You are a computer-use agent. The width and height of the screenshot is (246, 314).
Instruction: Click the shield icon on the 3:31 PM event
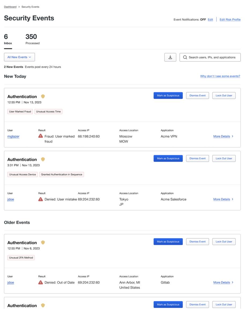tap(43, 159)
